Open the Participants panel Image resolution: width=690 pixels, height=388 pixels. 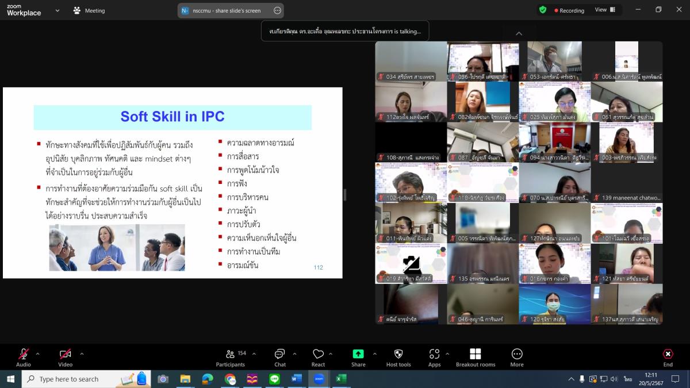click(230, 358)
